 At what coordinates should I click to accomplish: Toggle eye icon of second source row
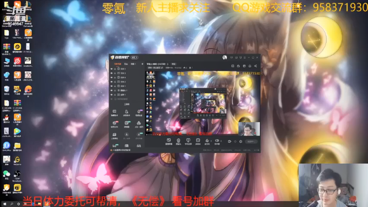pos(112,73)
